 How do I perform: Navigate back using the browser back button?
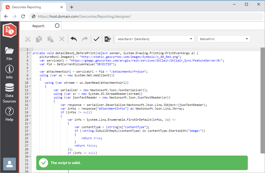pyautogui.click(x=6, y=16)
